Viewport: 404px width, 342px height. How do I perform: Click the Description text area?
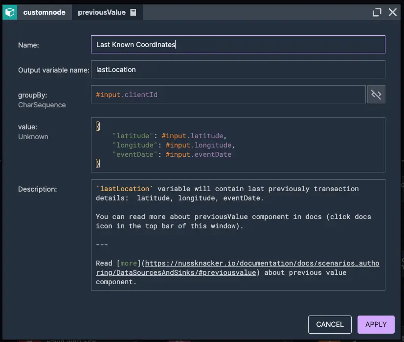coord(238,235)
